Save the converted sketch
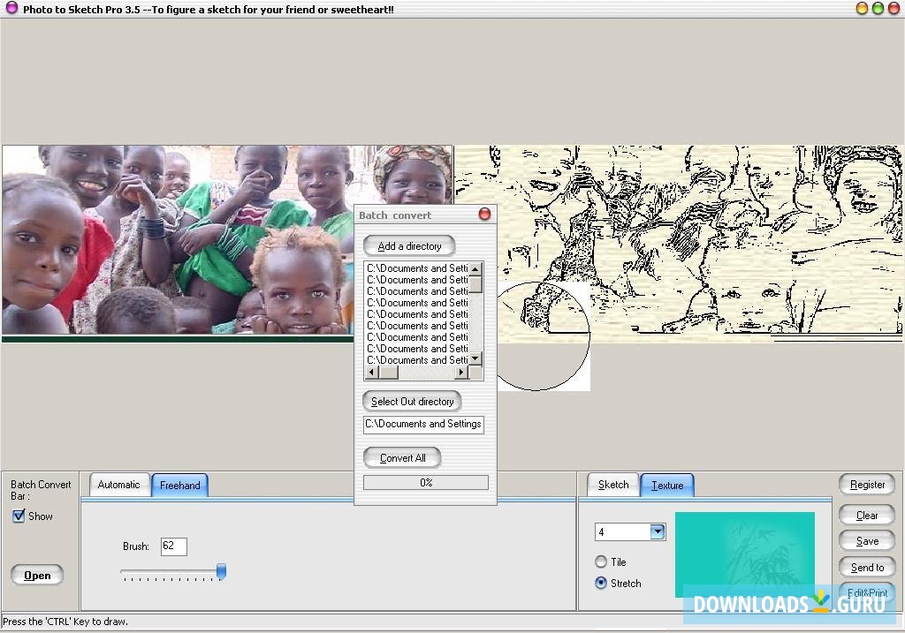Image resolution: width=905 pixels, height=633 pixels. [866, 540]
